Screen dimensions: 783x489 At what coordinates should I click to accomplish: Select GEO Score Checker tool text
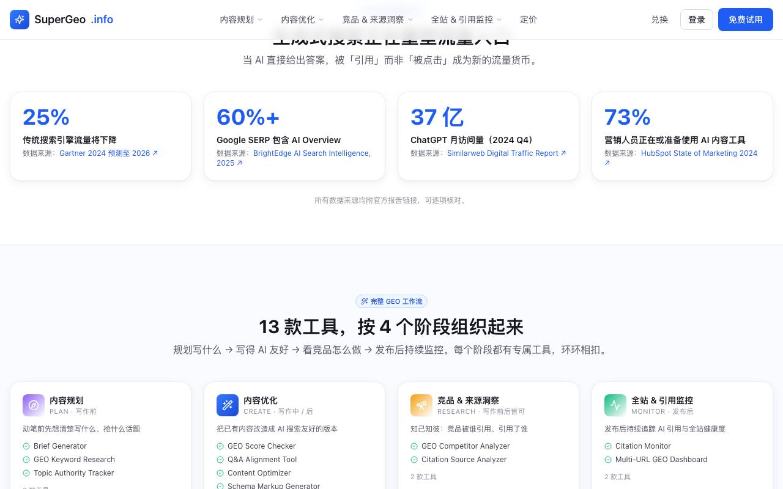click(x=261, y=446)
